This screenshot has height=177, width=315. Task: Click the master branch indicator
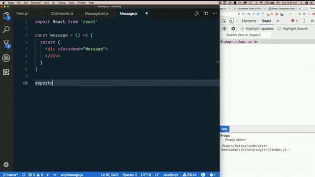(10, 175)
